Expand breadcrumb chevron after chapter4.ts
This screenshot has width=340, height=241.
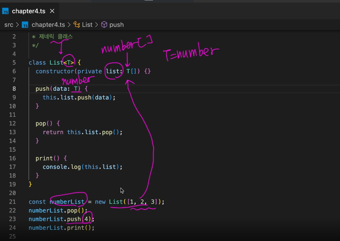tap(69, 25)
